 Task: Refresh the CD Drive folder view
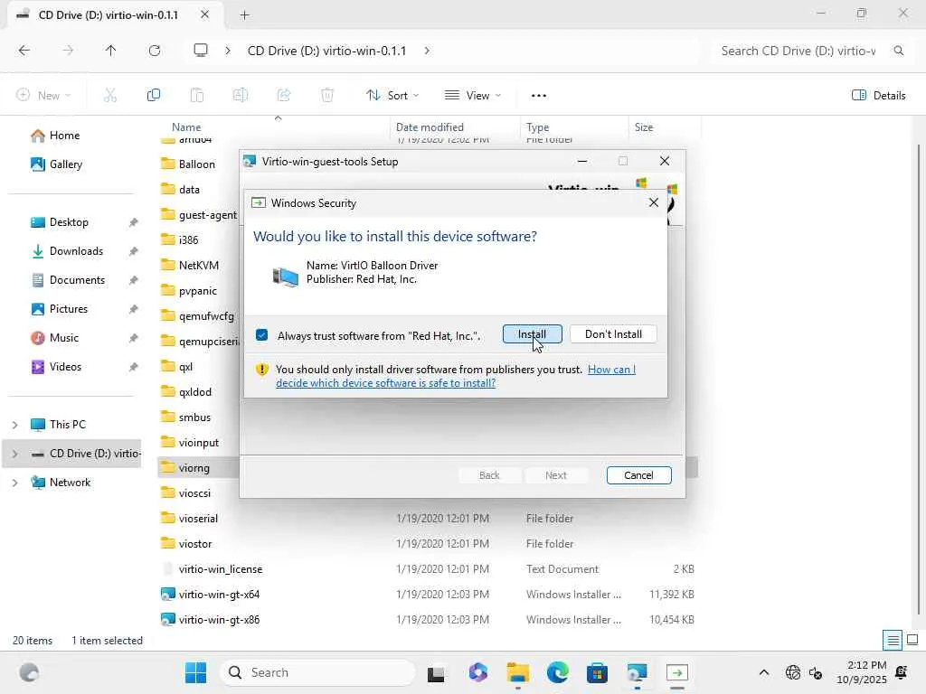(154, 51)
